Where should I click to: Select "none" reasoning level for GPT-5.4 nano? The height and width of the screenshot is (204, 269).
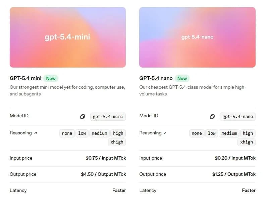coord(197,133)
